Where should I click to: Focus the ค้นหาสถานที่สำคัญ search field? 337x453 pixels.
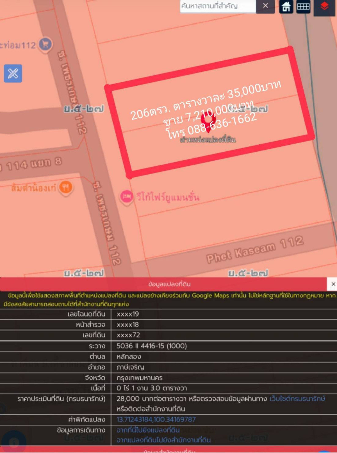tap(218, 6)
